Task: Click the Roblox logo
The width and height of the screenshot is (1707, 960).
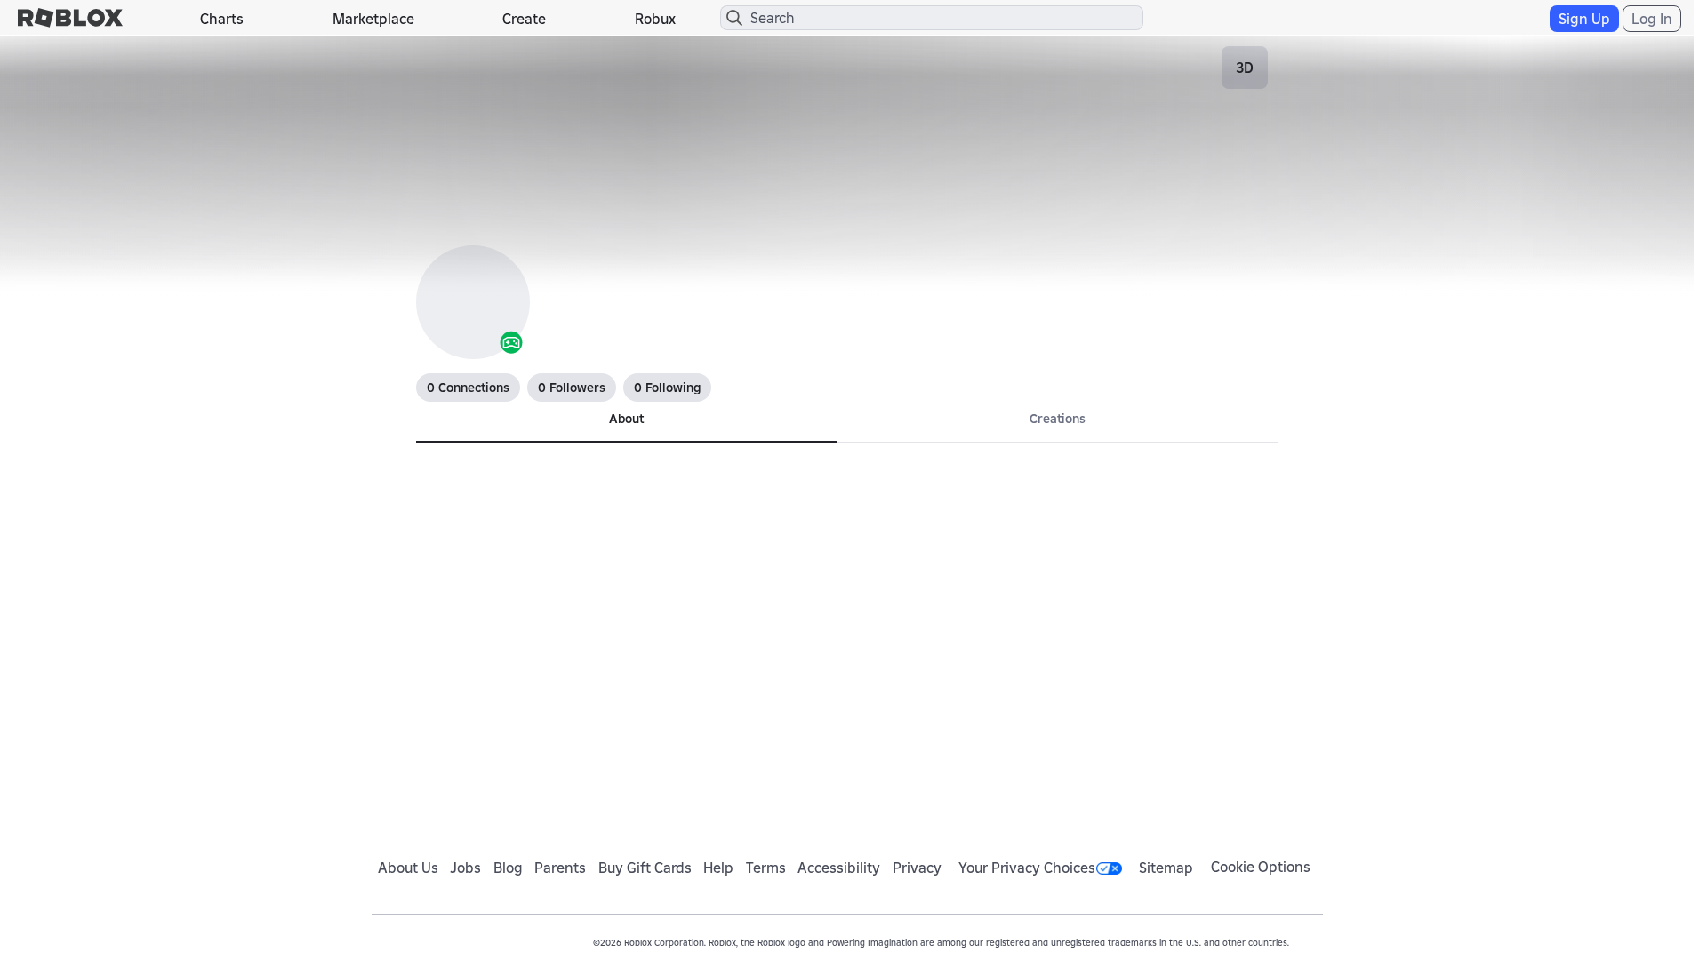Action: tap(70, 17)
